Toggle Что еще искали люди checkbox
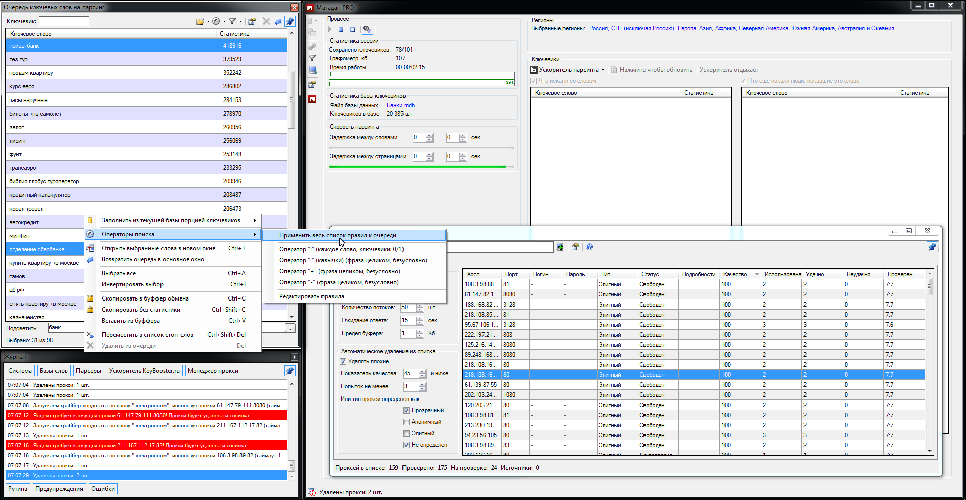 (x=743, y=81)
